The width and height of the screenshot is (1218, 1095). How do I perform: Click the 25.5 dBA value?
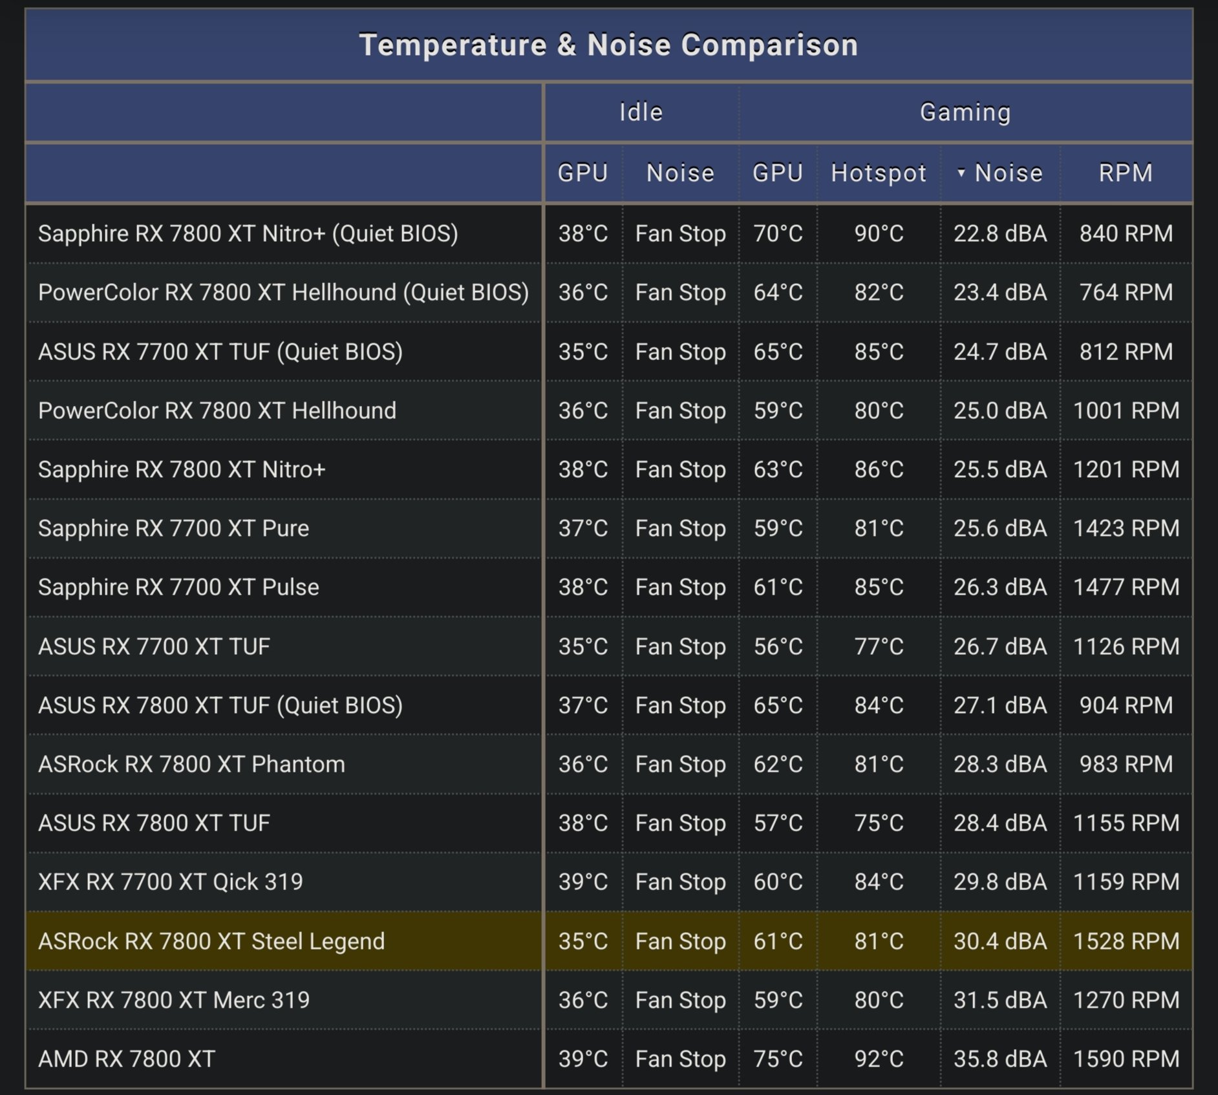(x=1000, y=469)
